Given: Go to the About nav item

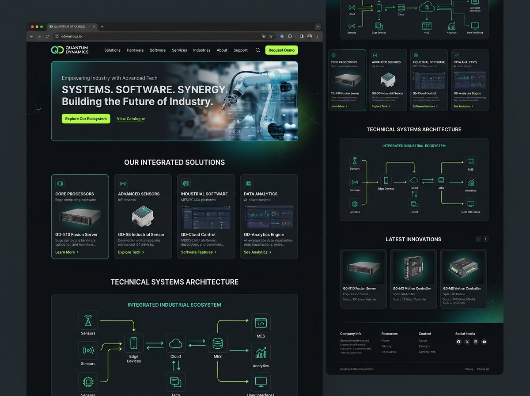Looking at the screenshot, I should coord(222,50).
